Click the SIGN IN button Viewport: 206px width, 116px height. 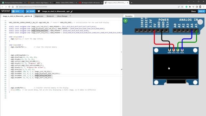pyautogui.click(x=201, y=11)
